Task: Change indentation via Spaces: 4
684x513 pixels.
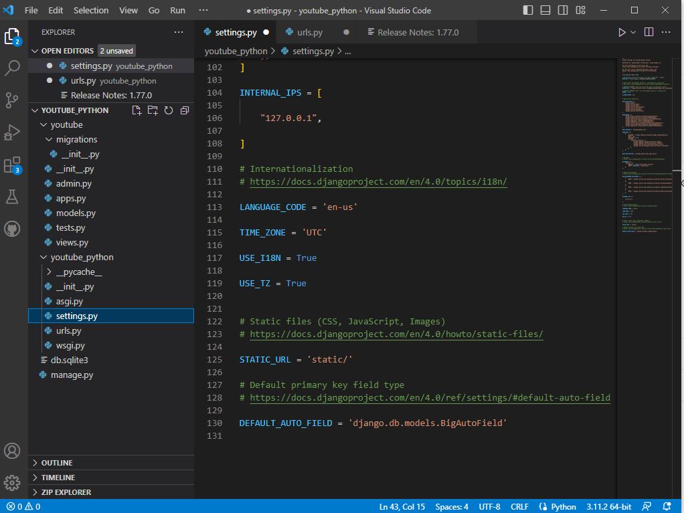Action: (452, 506)
